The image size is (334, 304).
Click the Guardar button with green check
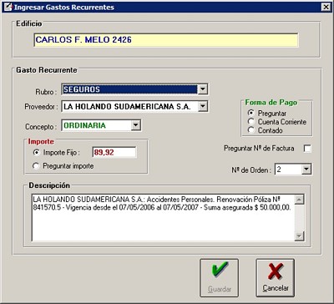pos(219,278)
